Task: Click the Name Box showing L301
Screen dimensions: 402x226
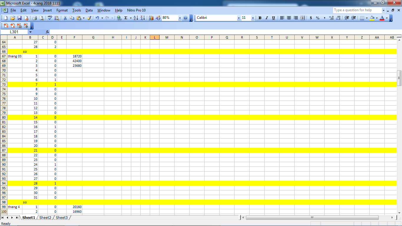Action: 14,32
